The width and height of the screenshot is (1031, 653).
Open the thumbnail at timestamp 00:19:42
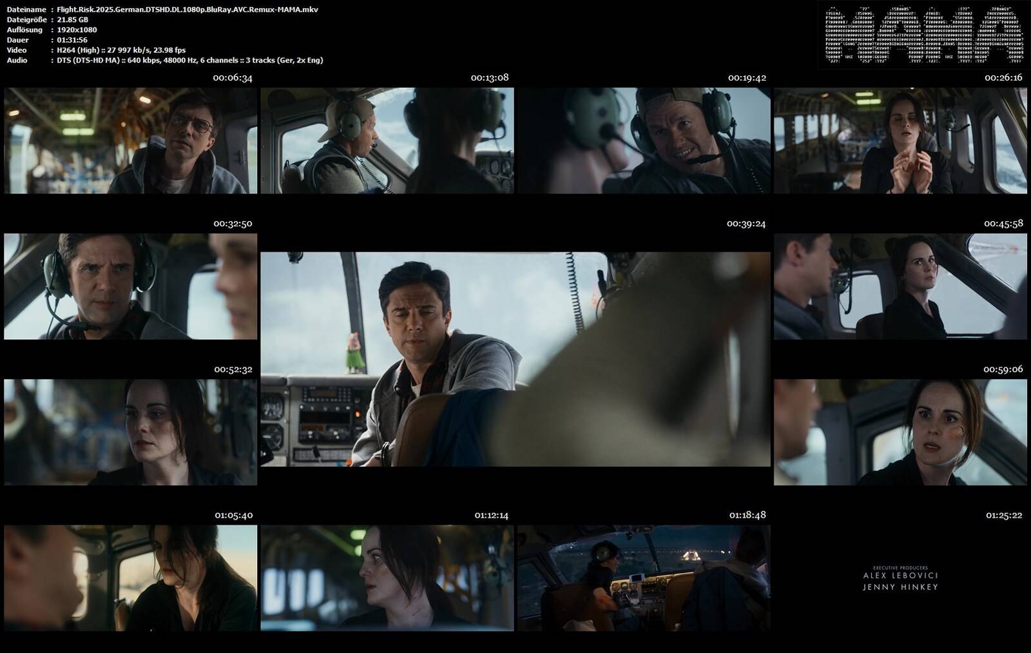(644, 141)
